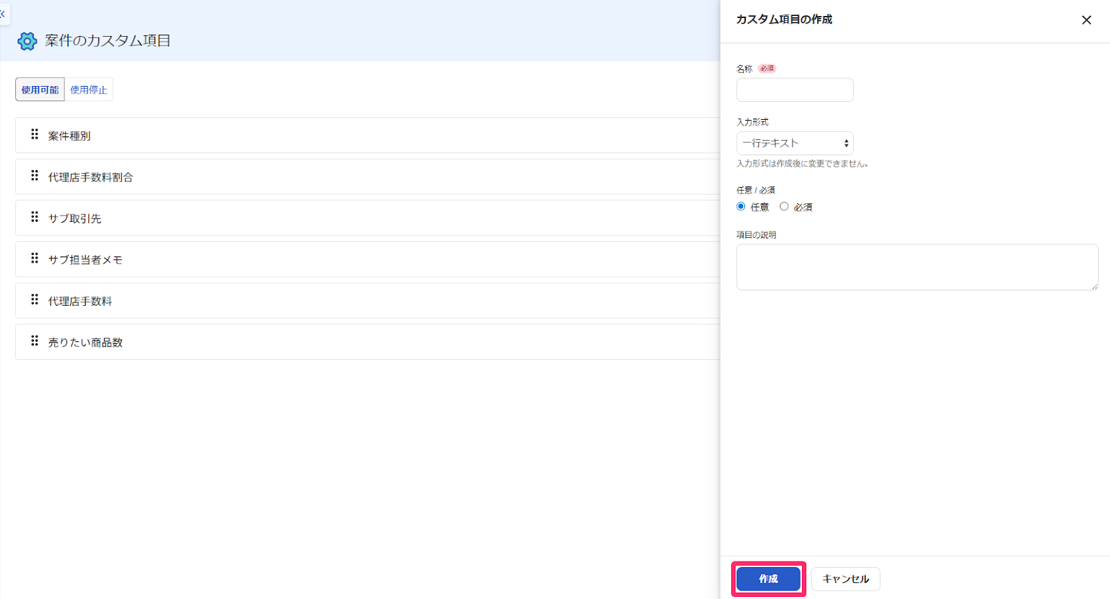The height and width of the screenshot is (599, 1110).
Task: Grab the drag handle of 売りたい商品数 row
Action: (35, 341)
